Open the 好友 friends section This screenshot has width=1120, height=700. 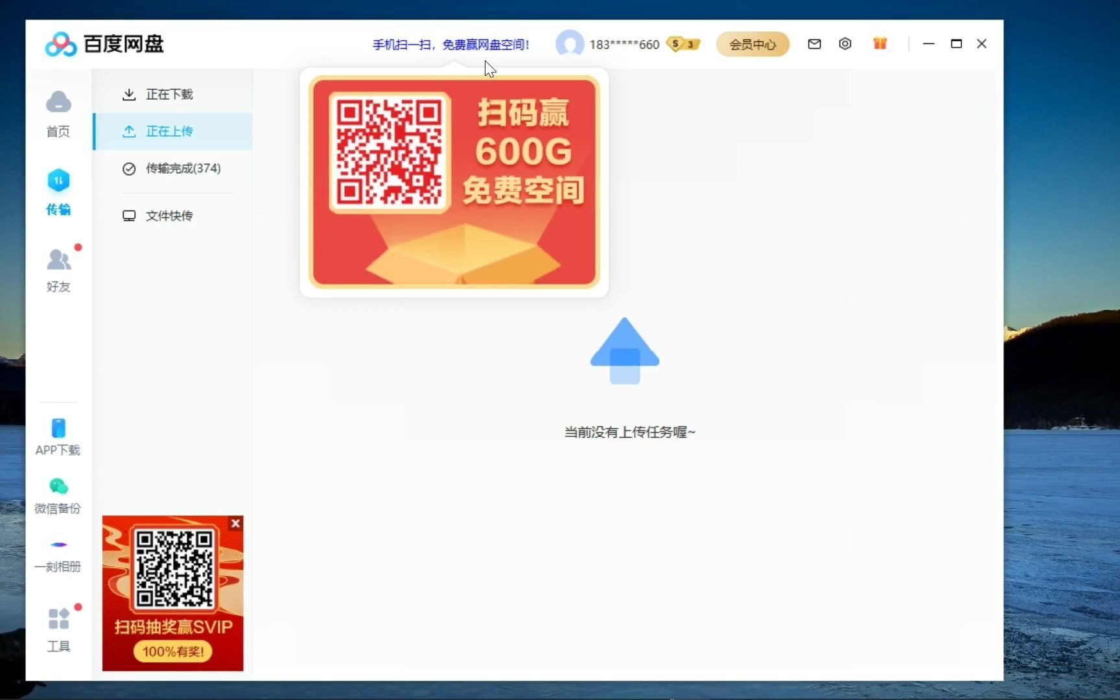click(x=58, y=270)
